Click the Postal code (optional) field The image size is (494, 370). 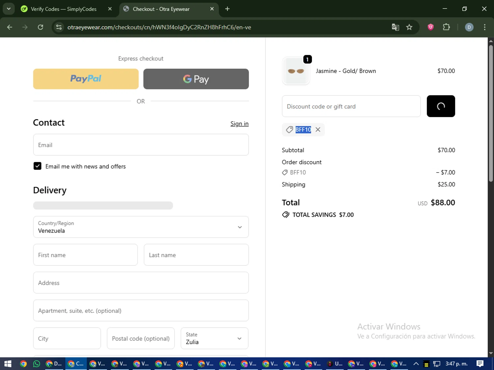(141, 338)
